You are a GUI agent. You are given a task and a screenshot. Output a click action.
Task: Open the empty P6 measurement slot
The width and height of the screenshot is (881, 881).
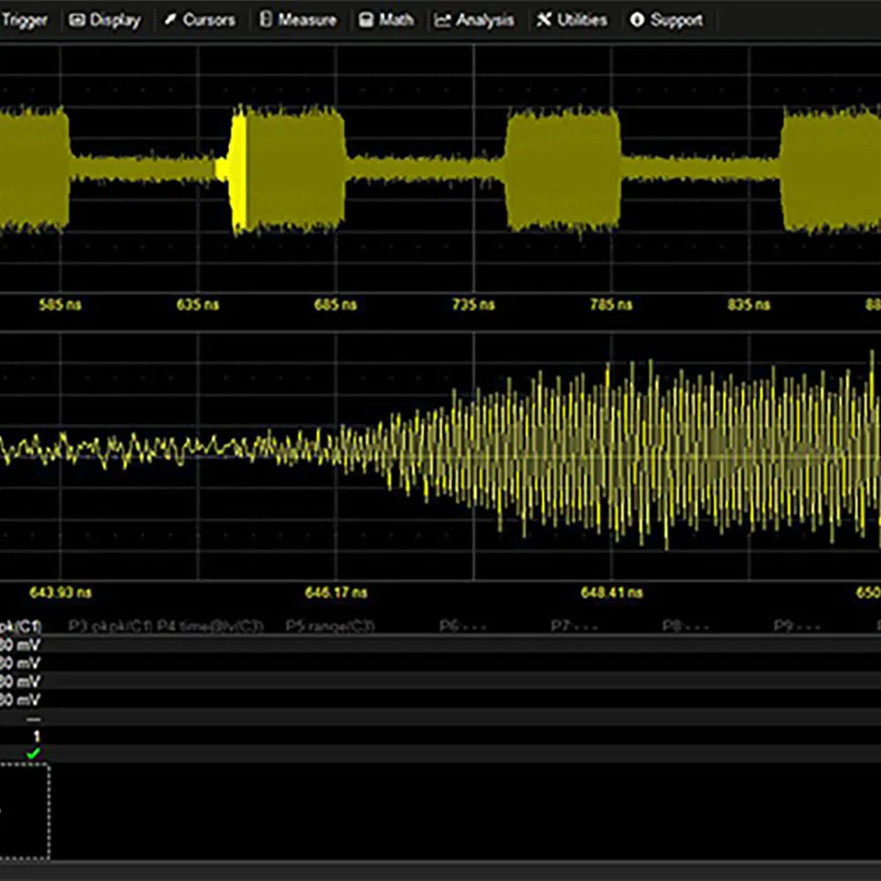462,626
